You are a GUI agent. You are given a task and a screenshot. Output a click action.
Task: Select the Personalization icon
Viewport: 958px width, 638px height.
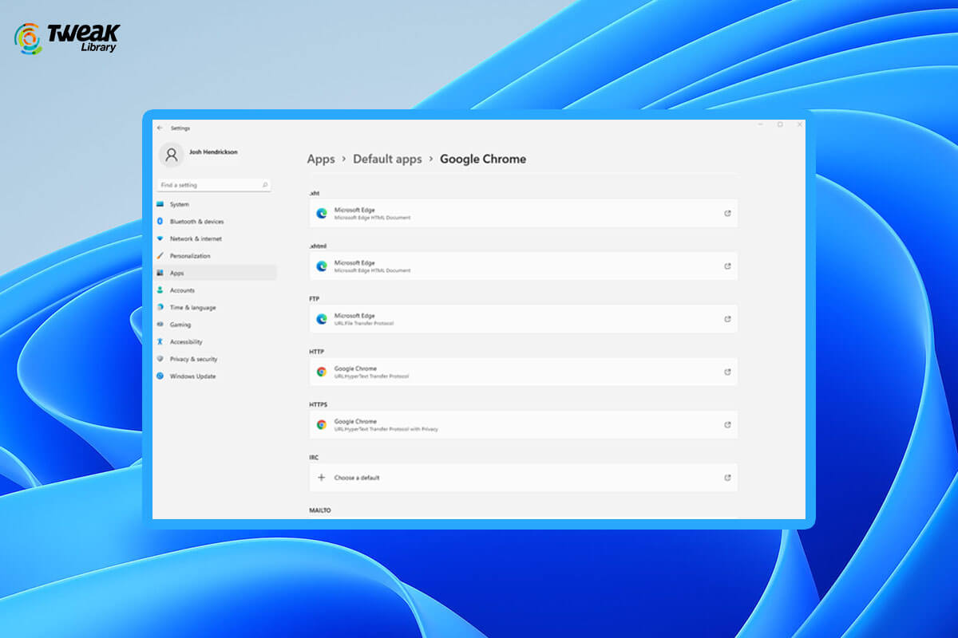(159, 256)
